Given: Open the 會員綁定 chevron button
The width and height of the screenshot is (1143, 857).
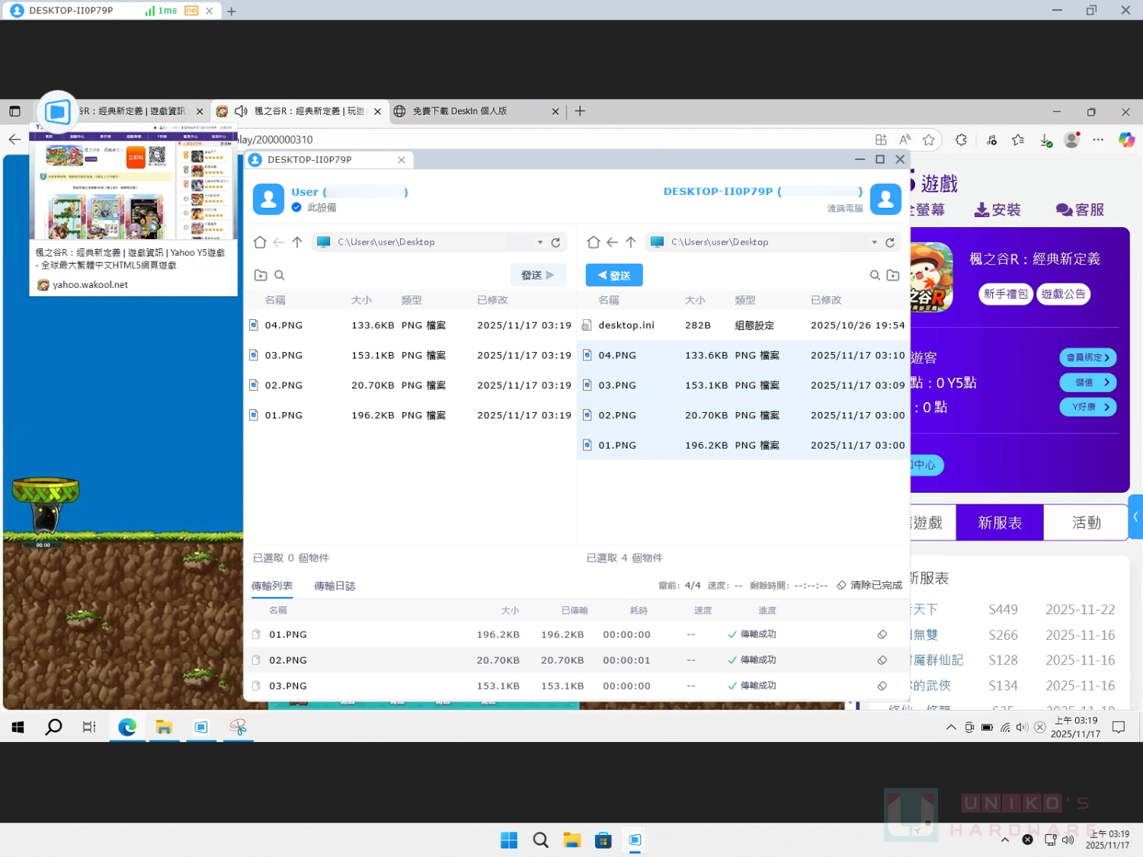Looking at the screenshot, I should pyautogui.click(x=1087, y=357).
